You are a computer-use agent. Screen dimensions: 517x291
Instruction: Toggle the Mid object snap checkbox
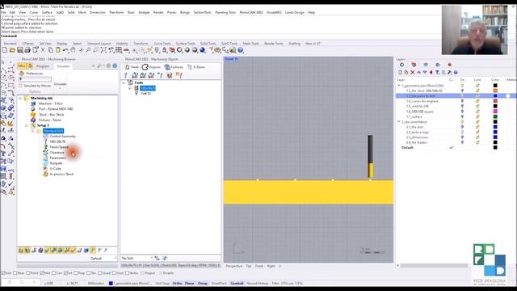click(41, 273)
